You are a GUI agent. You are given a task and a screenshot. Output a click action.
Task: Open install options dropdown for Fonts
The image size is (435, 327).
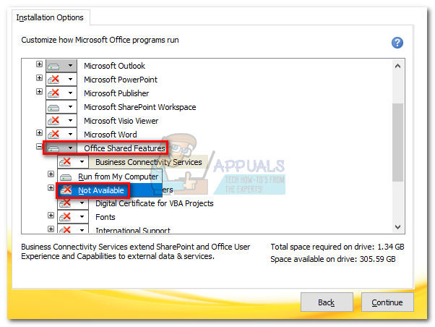click(x=82, y=217)
